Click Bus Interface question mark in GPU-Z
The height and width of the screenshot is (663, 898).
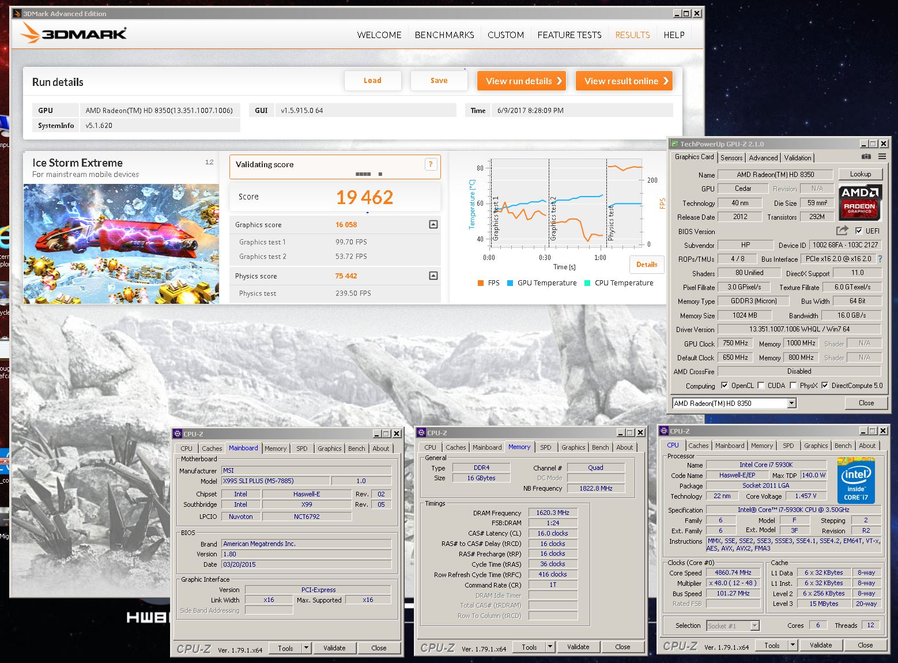pyautogui.click(x=880, y=259)
